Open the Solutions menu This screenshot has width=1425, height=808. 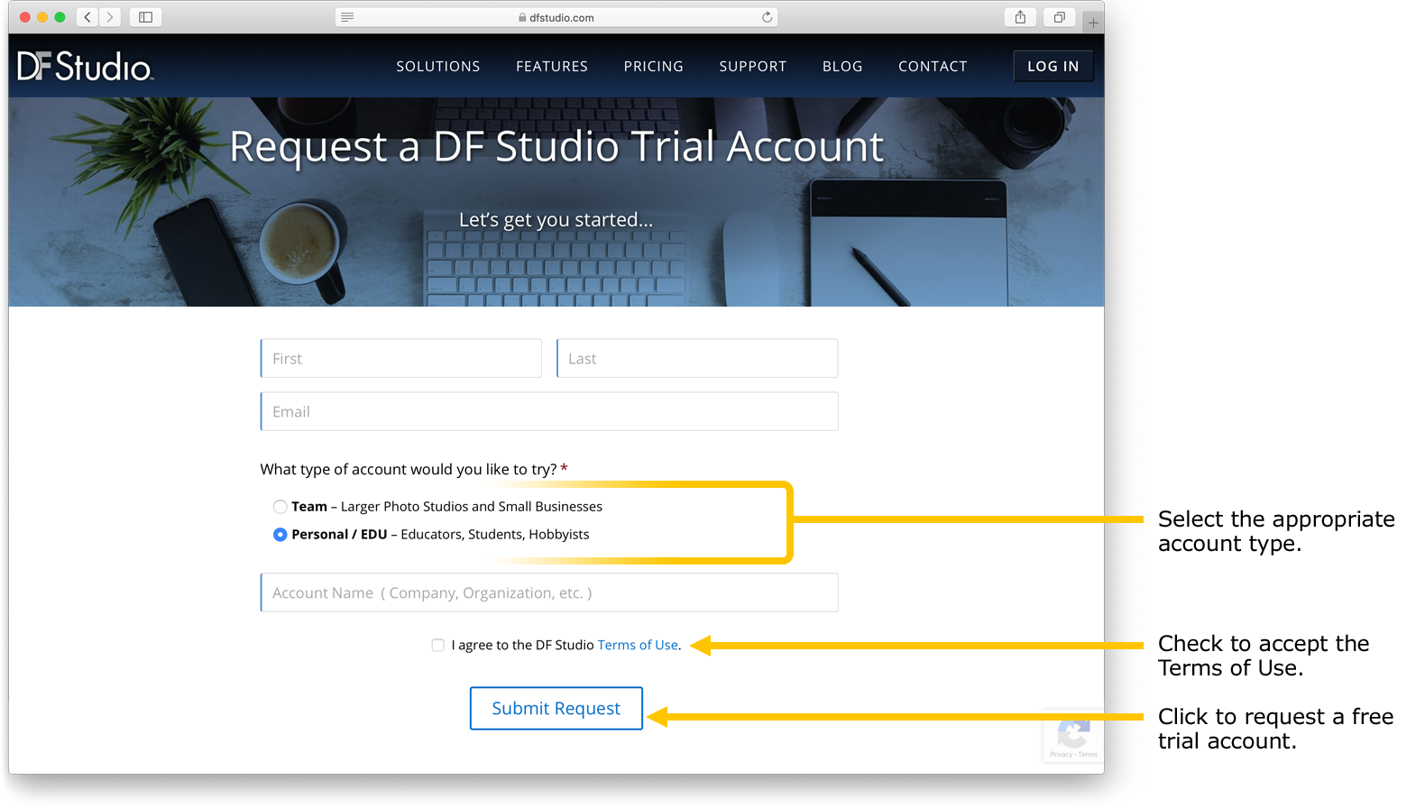coord(438,67)
